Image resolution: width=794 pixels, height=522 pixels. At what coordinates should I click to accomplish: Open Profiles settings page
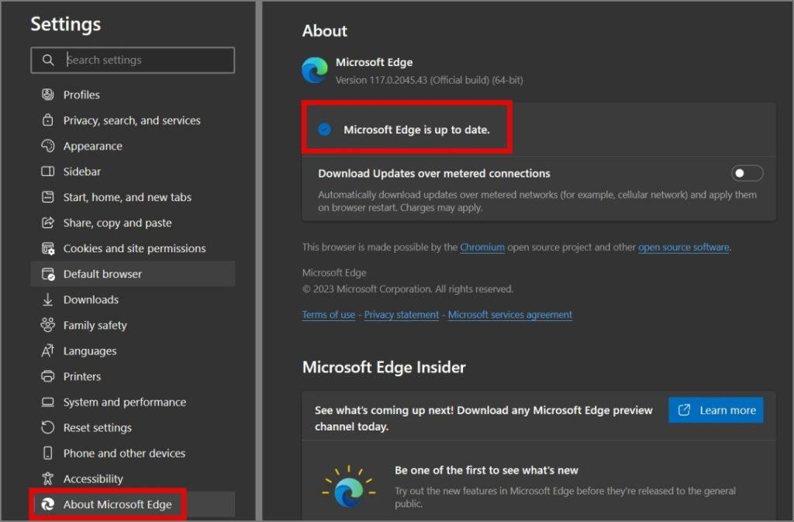[133, 94]
